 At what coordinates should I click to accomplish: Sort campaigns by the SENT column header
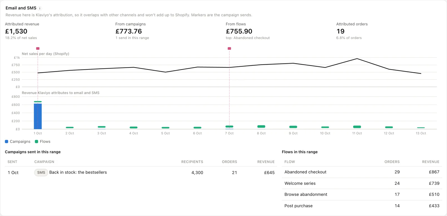click(12, 162)
